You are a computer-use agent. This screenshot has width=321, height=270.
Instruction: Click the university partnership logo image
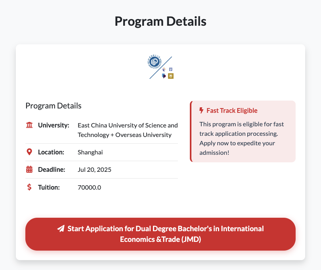[x=160, y=67]
